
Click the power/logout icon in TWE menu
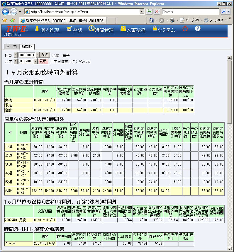coord(185,29)
